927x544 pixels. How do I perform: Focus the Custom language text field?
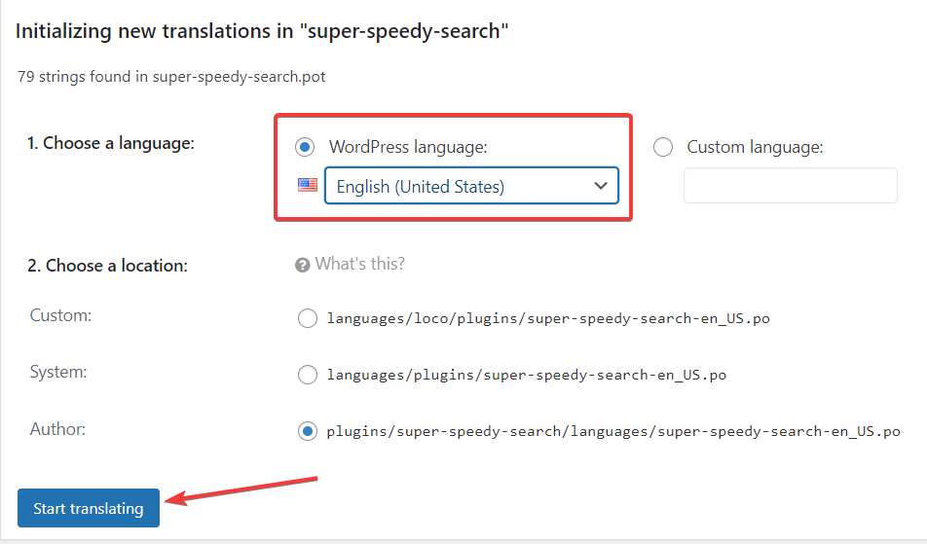coord(791,186)
